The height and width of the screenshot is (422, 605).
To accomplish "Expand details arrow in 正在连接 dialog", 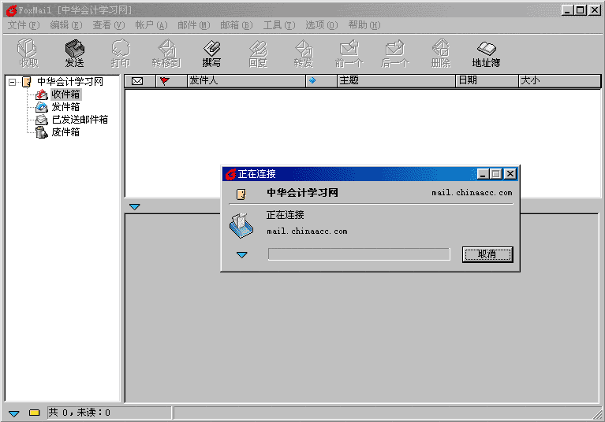I will [241, 255].
